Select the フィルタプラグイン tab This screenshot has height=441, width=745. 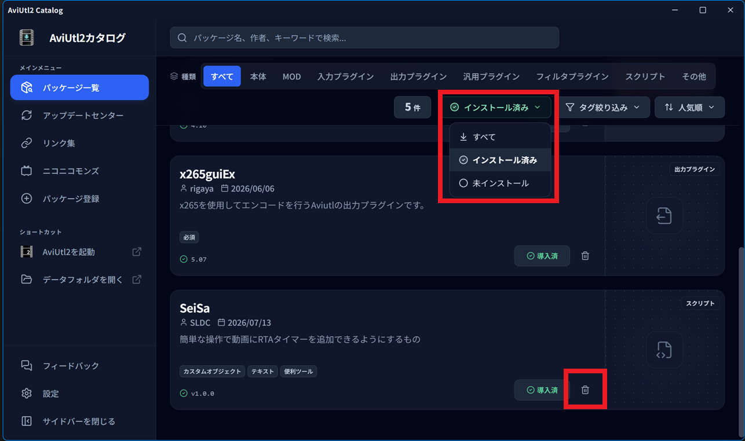(572, 76)
